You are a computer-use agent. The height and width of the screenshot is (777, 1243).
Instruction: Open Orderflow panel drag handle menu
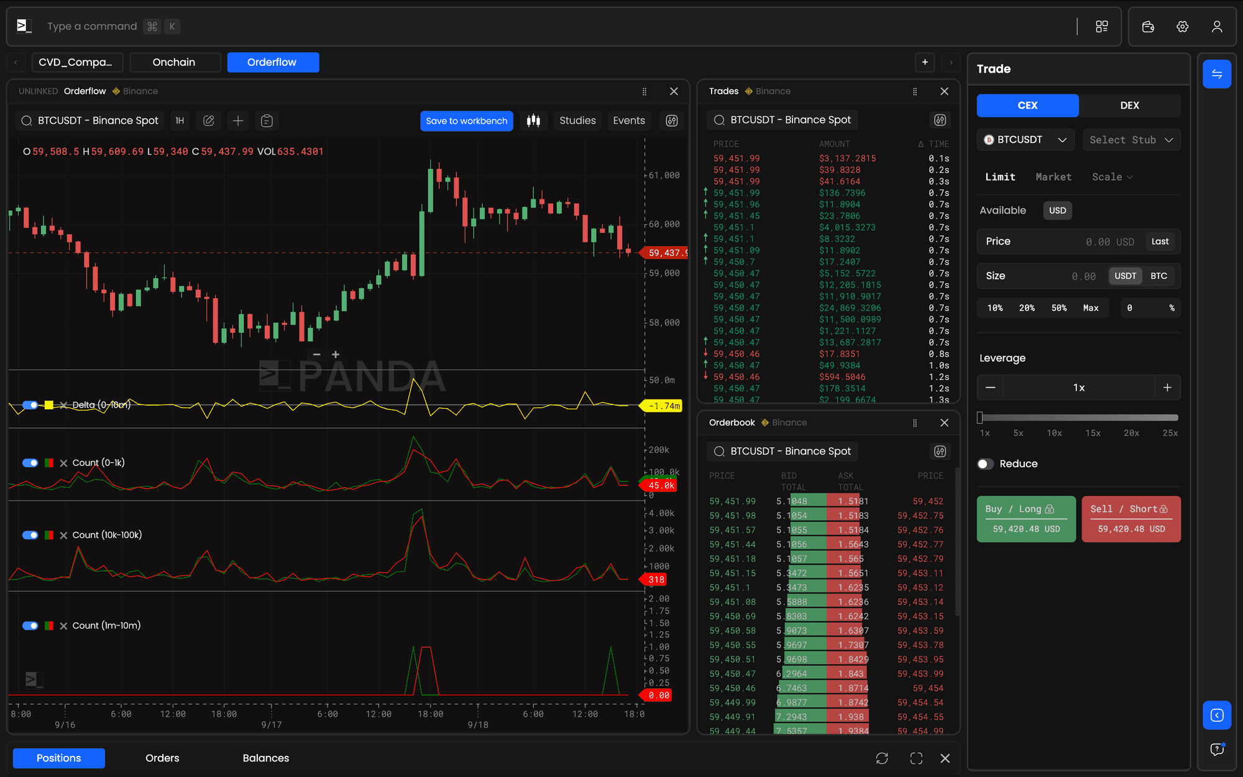[x=644, y=91]
